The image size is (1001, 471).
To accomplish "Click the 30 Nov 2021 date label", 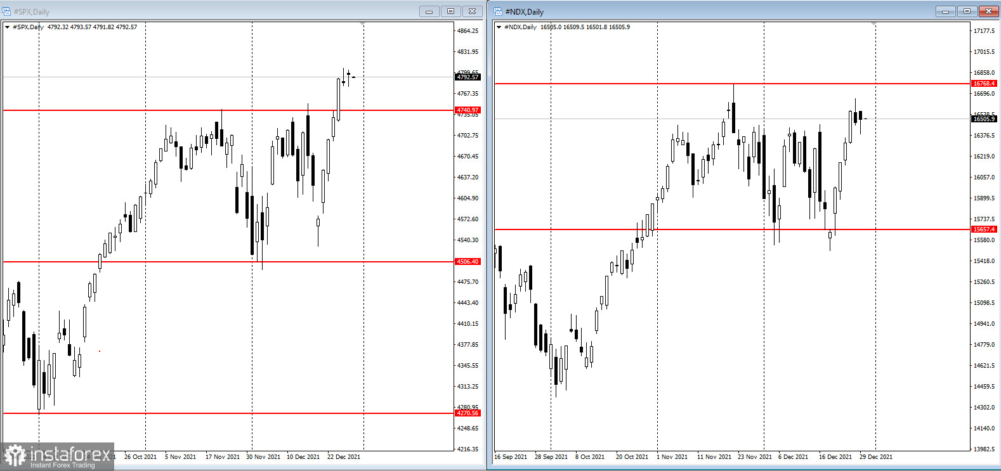I will tap(263, 457).
